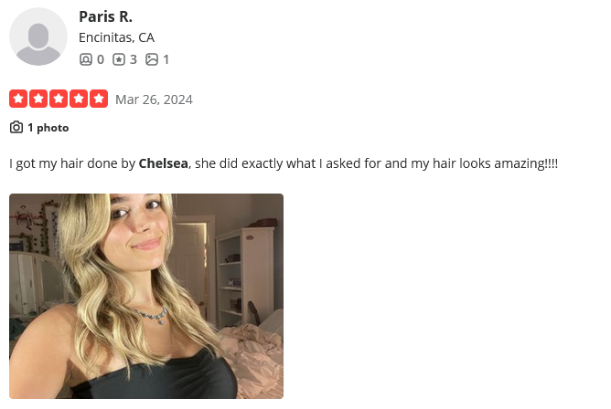Click the second red rating star
This screenshot has height=409, width=611.
[38, 99]
